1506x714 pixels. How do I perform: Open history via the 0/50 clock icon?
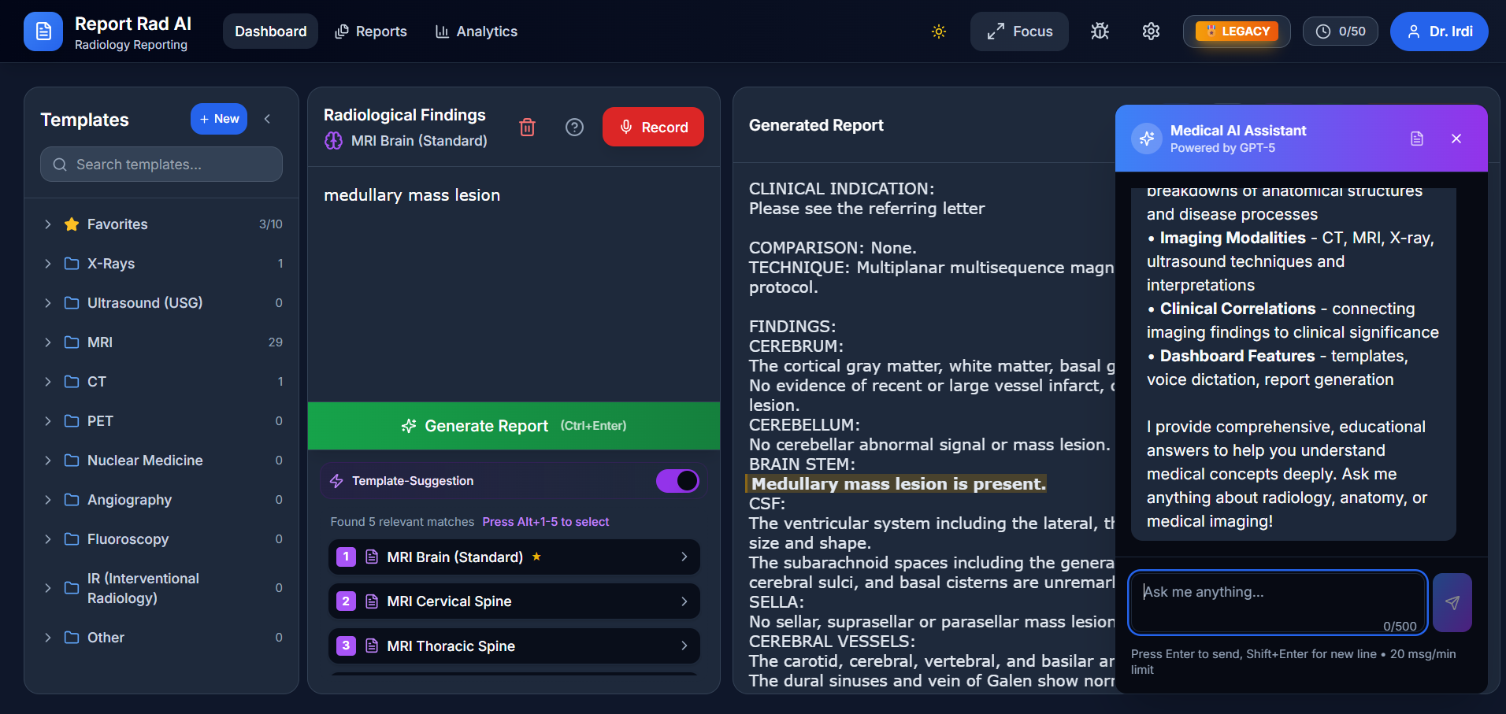(1340, 31)
